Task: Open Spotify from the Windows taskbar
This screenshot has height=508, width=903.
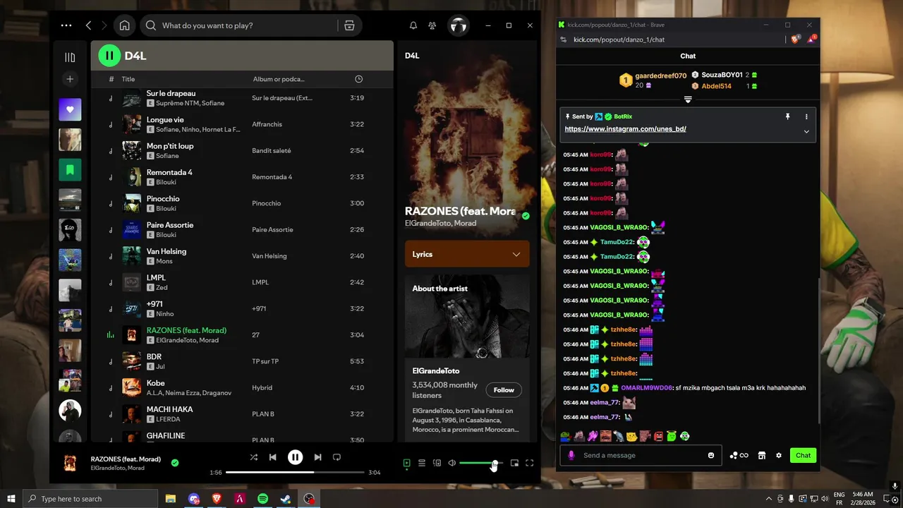Action: [x=262, y=499]
